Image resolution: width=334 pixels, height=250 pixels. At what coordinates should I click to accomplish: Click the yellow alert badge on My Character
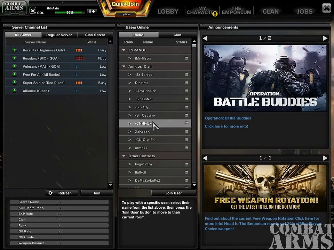point(215,14)
